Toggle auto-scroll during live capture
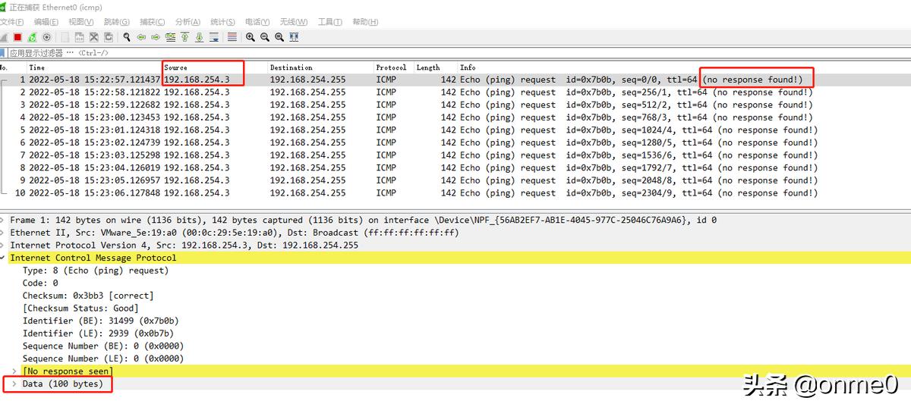Screen dimensions: 911x410 [213, 37]
